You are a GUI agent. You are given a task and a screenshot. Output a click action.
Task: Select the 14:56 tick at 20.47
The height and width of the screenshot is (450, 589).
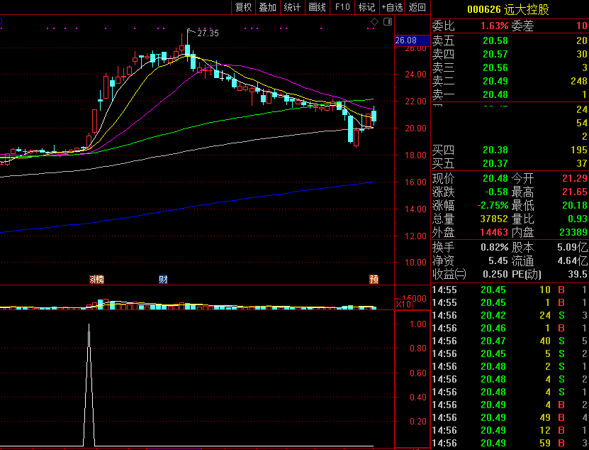tap(510, 341)
